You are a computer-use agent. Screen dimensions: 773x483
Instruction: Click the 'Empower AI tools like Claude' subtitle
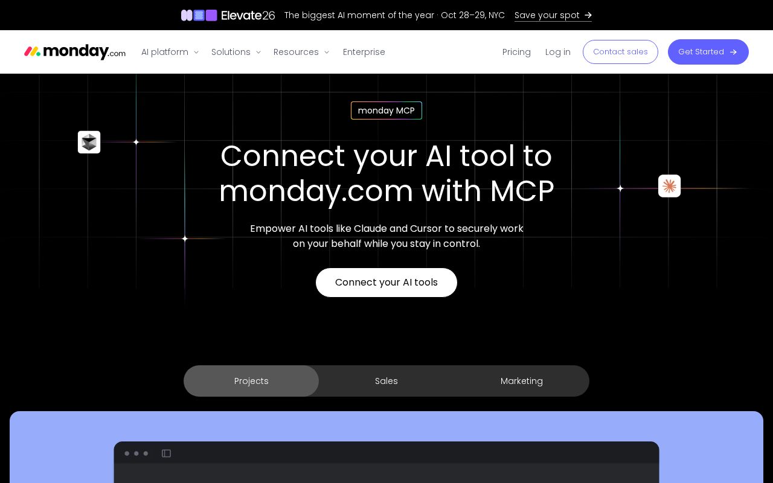tap(386, 236)
